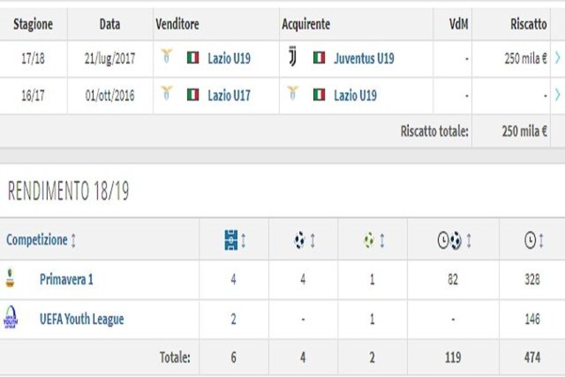The image size is (565, 377).
Task: Open the Juventus U19 link
Action: (364, 58)
